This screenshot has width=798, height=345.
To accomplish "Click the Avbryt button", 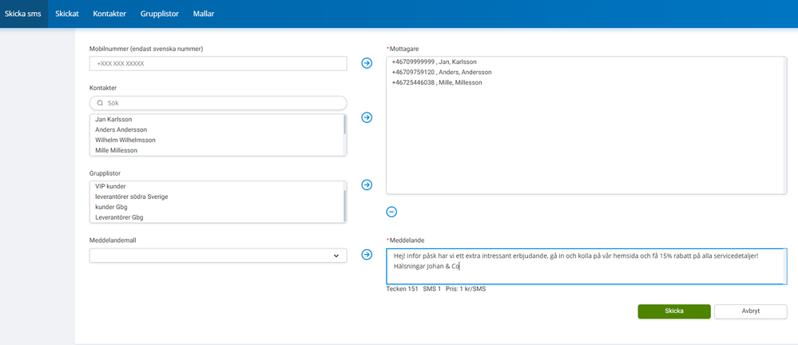I will 751,311.
